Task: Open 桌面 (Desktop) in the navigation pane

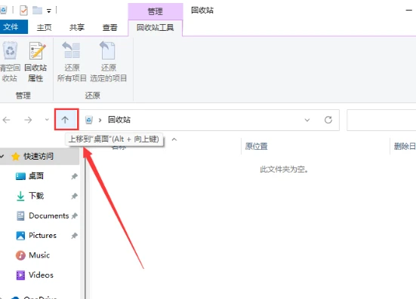Action: (x=35, y=176)
